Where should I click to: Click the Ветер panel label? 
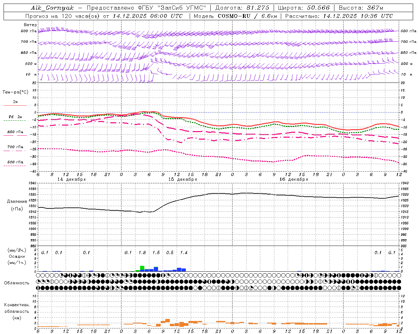[x=30, y=25]
